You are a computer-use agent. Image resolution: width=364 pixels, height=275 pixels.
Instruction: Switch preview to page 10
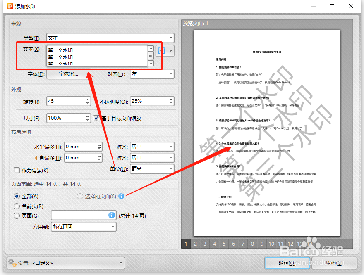(x=272, y=244)
